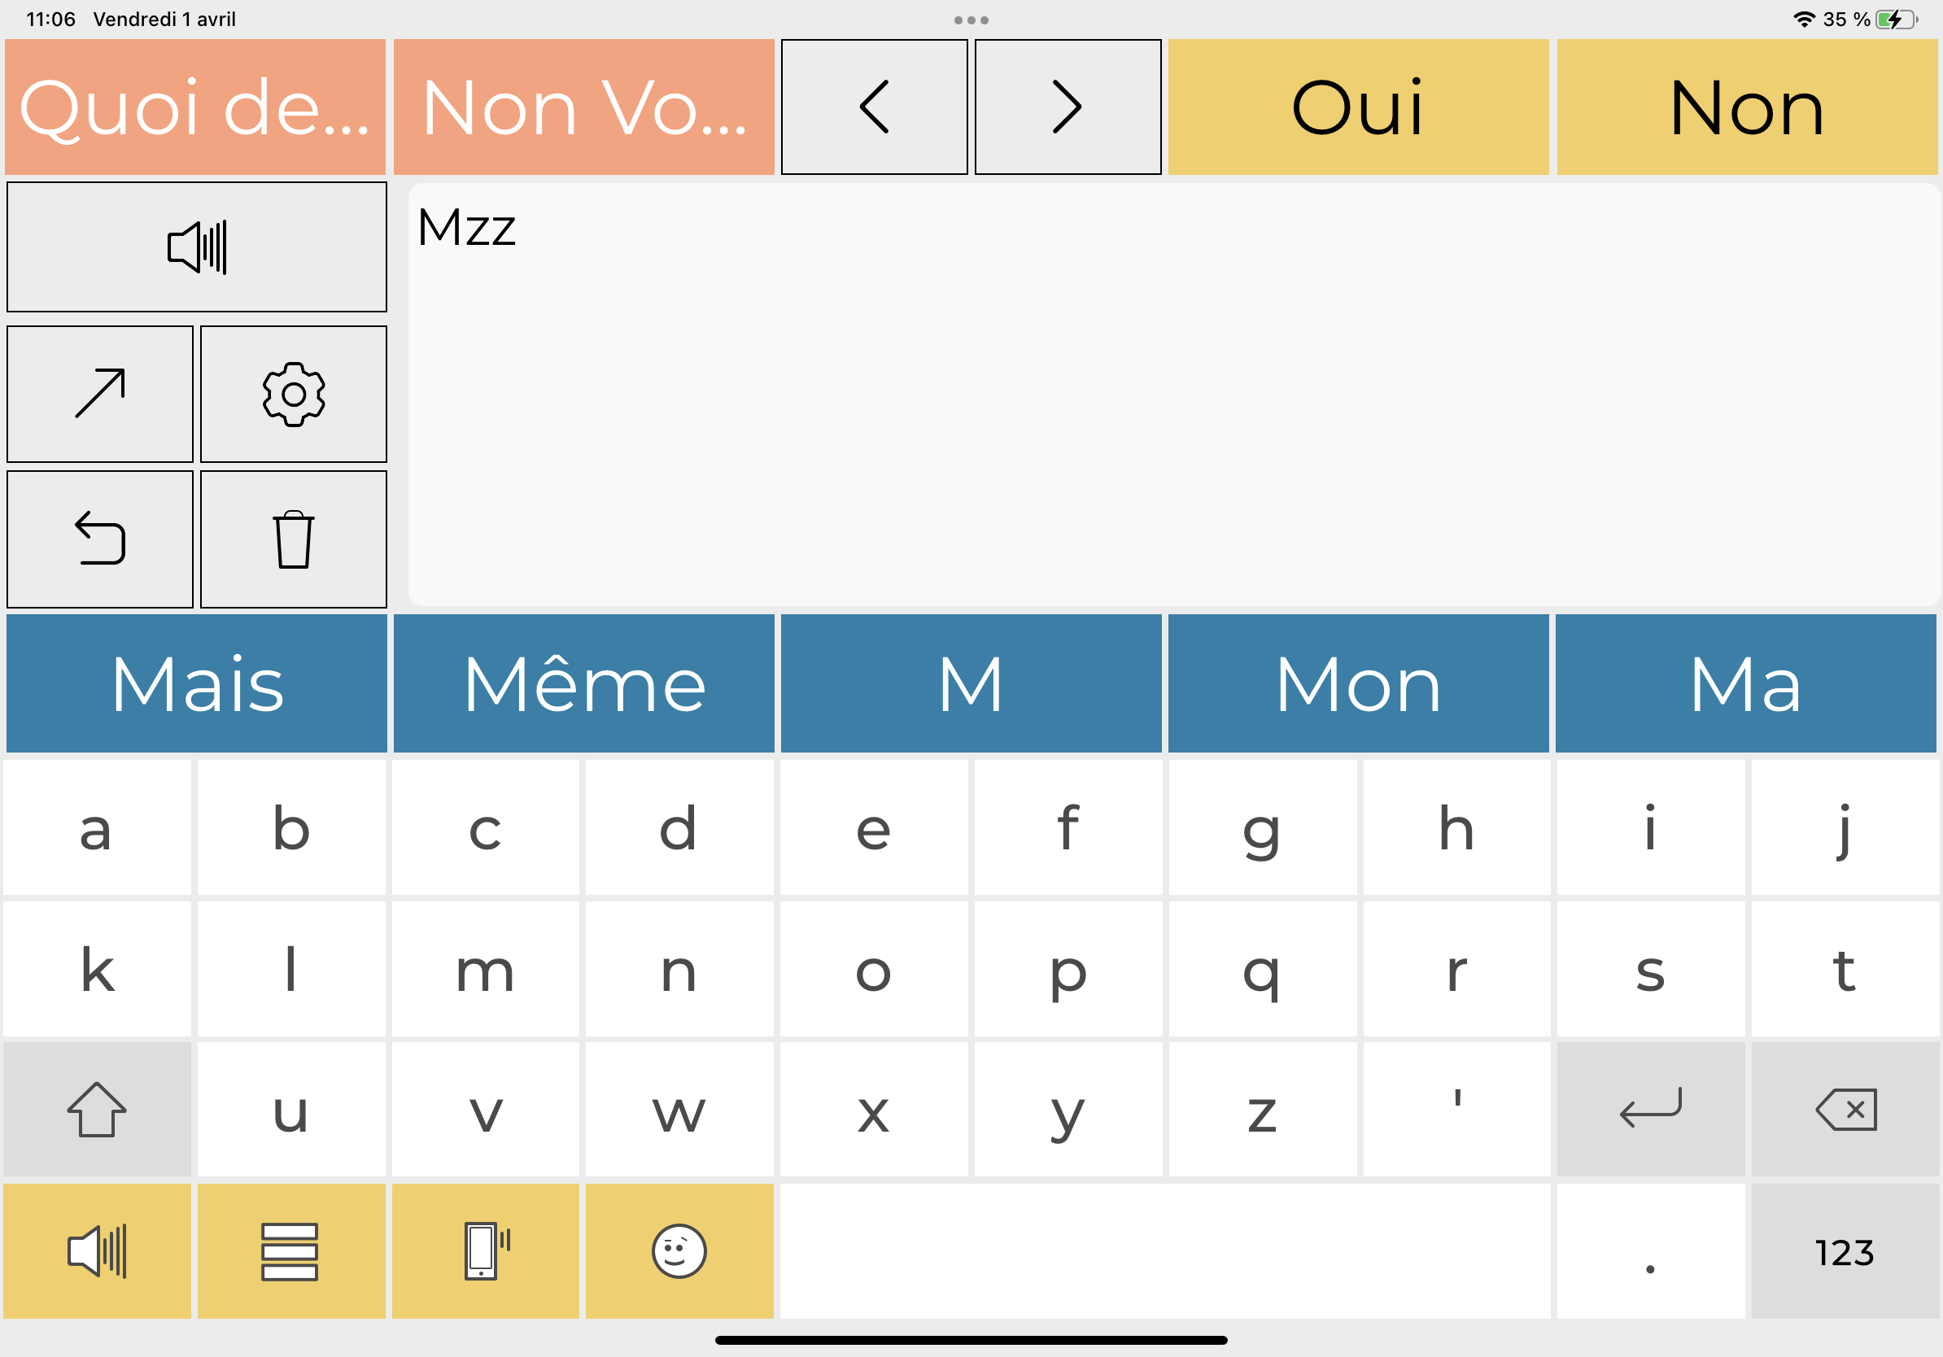Open the stacked phrases list icon

(290, 1250)
